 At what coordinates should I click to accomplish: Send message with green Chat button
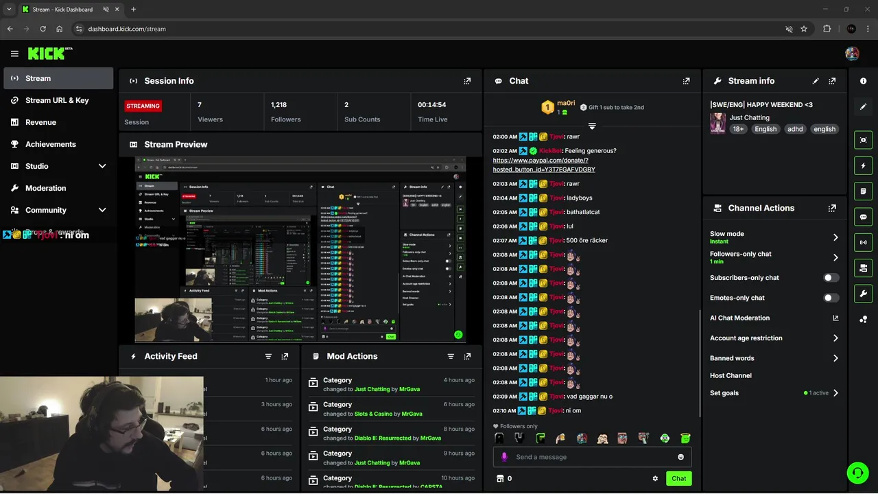[678, 479]
